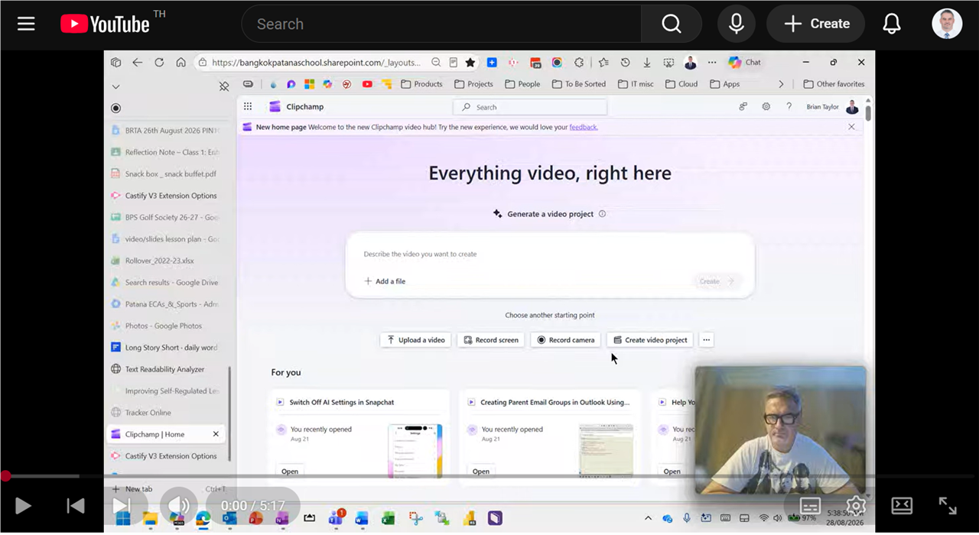The height and width of the screenshot is (535, 979).
Task: Close the Clipchamp | Home tab
Action: [216, 434]
